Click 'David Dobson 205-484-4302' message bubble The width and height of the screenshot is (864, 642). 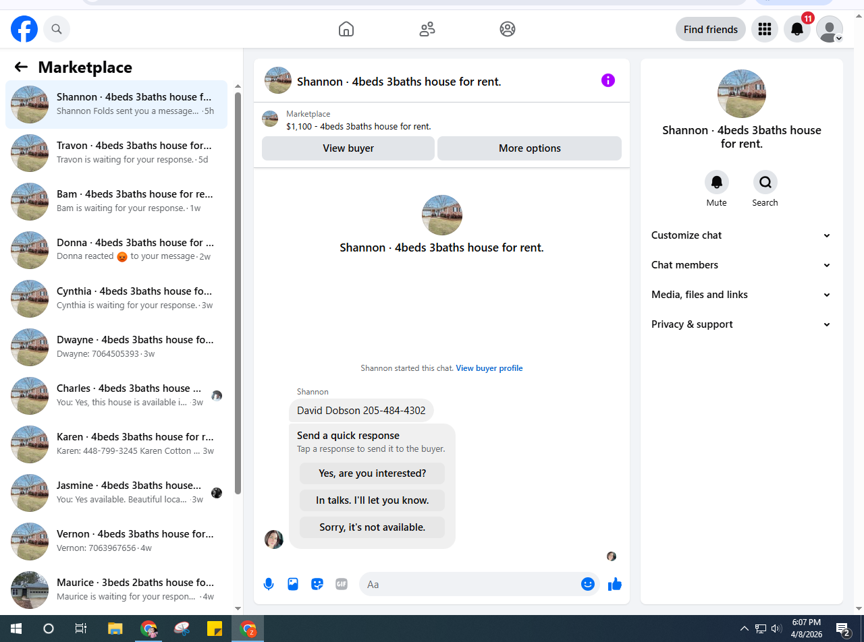(361, 411)
